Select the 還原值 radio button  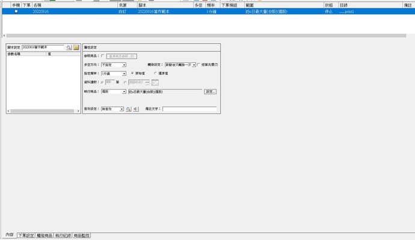pyautogui.click(x=155, y=73)
